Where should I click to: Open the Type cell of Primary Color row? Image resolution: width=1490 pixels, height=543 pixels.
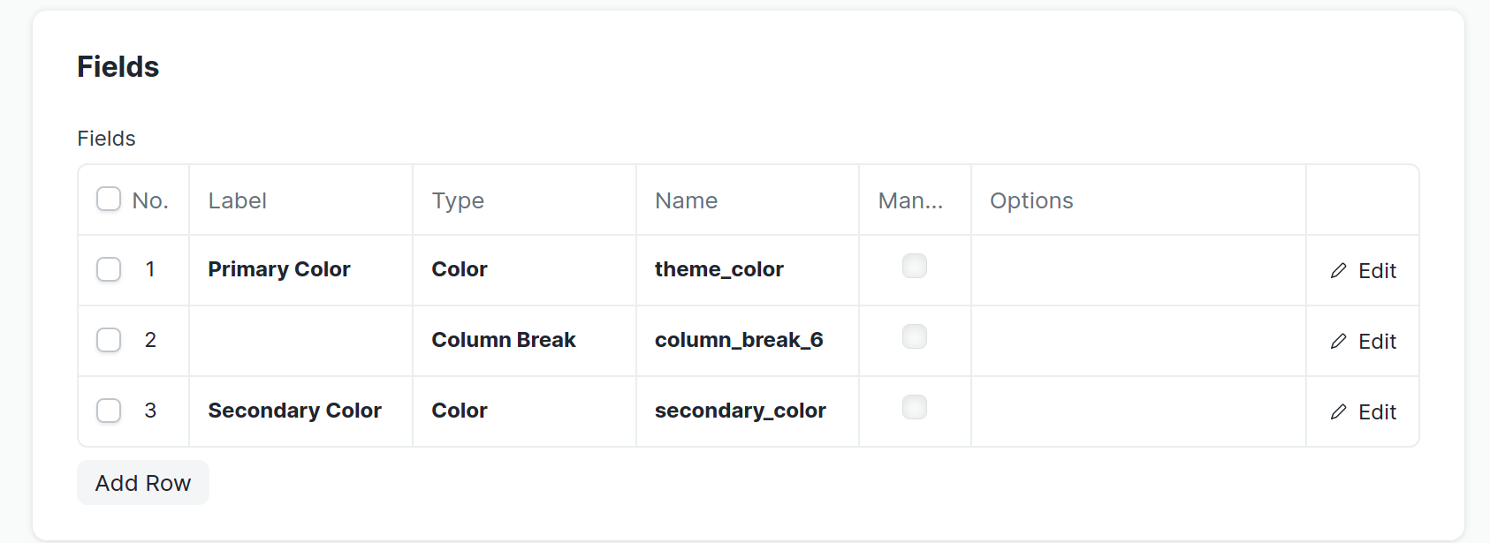[460, 269]
